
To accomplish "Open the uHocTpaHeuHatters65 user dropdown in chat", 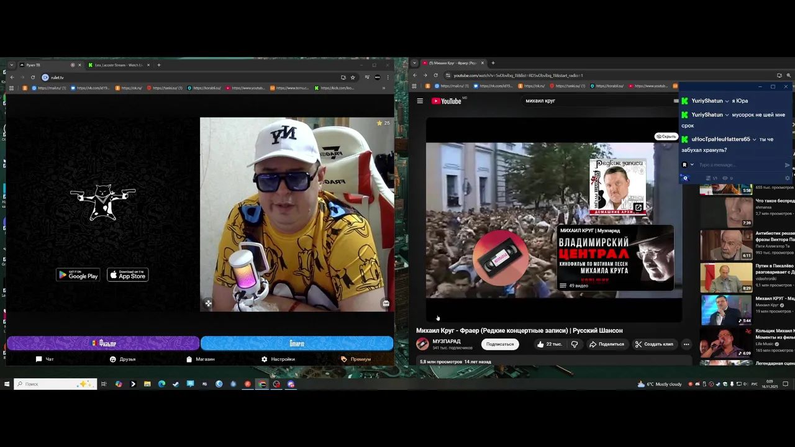I will [755, 139].
